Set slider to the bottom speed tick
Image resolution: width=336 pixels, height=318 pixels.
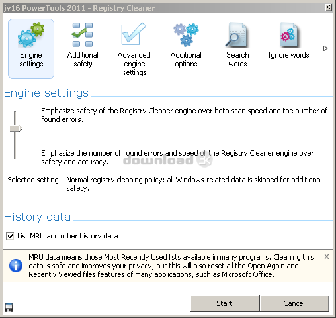(24, 156)
